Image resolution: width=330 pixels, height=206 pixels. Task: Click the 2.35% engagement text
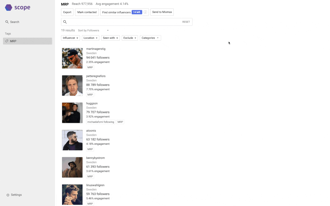[x=98, y=62]
